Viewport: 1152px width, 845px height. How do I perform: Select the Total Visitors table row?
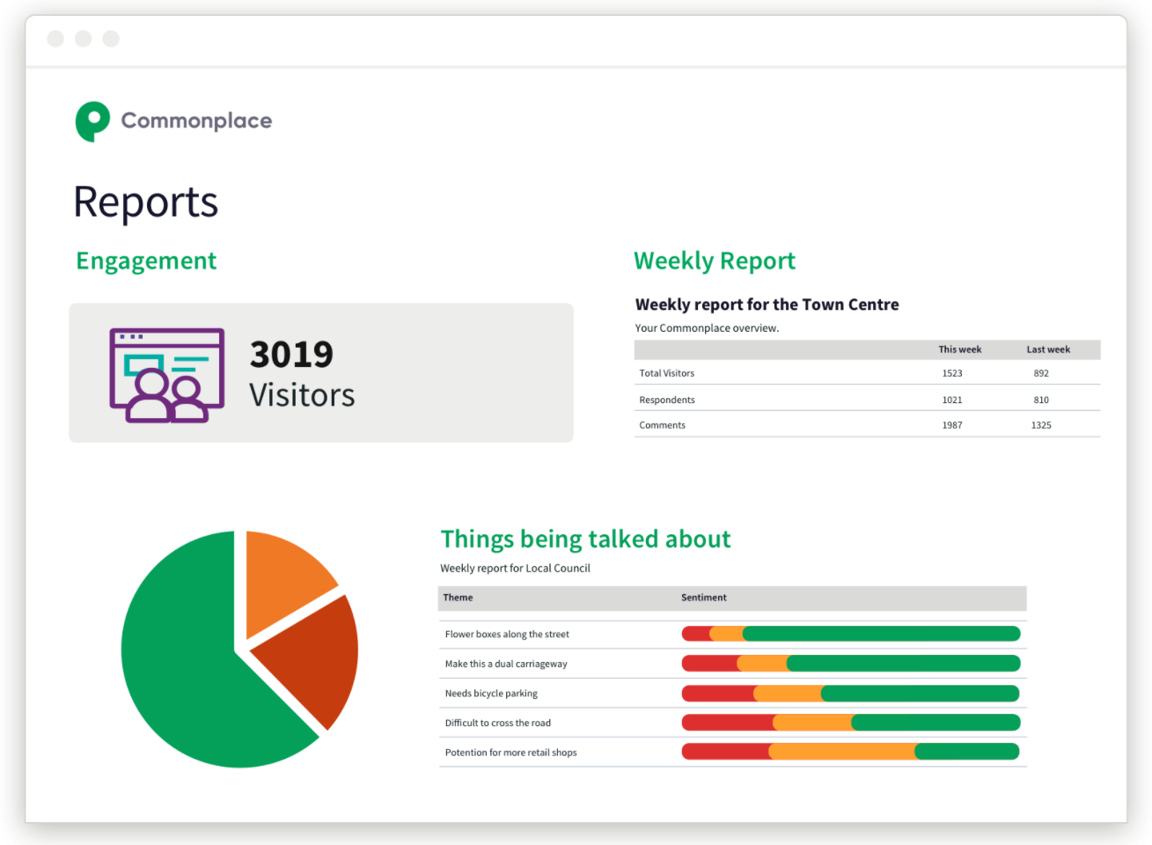[867, 372]
